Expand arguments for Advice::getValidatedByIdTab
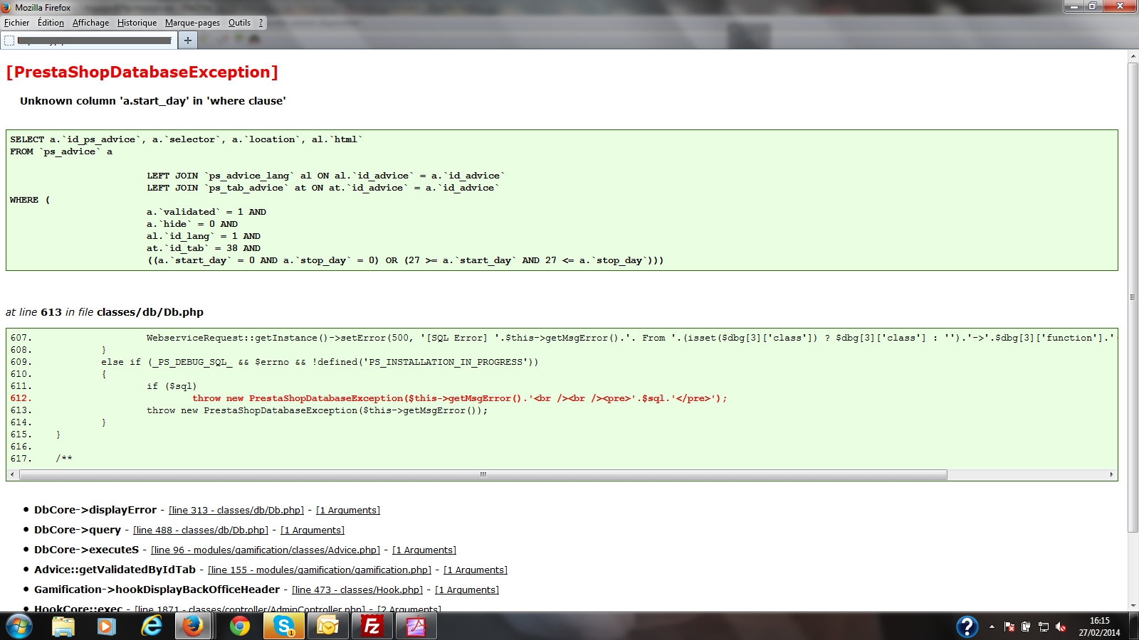Screen dimensions: 1139x640 pos(476,570)
